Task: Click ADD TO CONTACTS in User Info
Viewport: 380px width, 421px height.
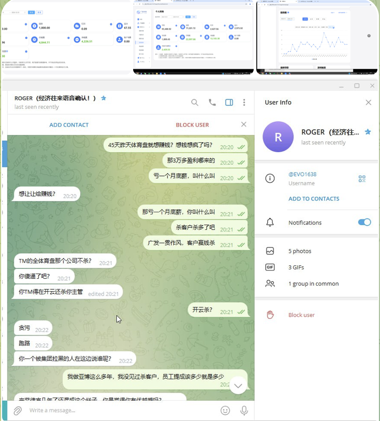Action: 314,199
